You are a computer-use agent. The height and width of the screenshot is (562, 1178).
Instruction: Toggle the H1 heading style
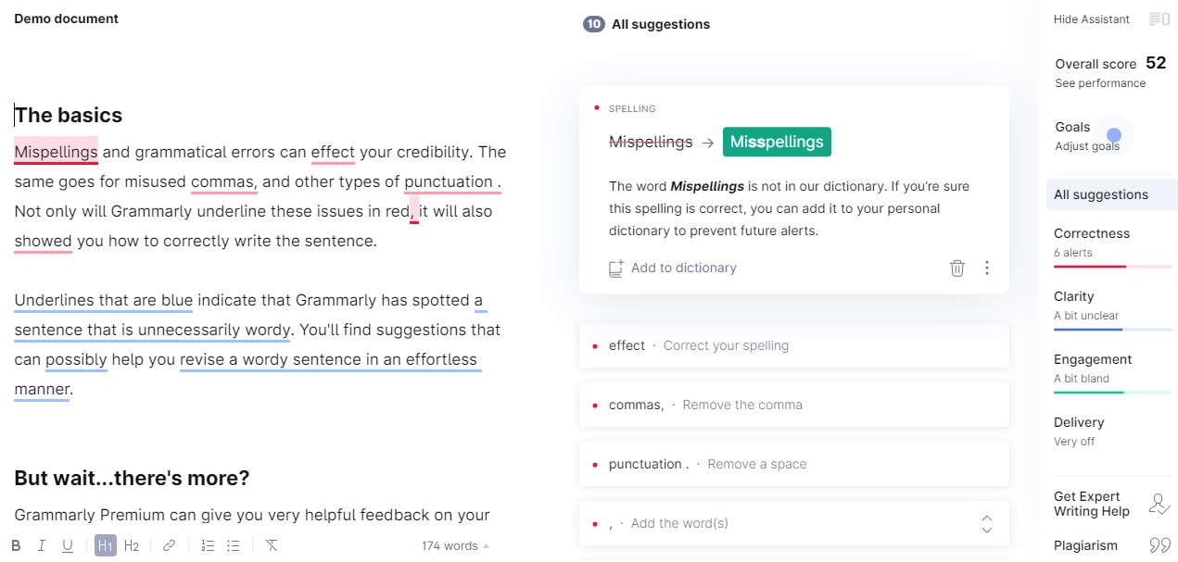point(106,545)
